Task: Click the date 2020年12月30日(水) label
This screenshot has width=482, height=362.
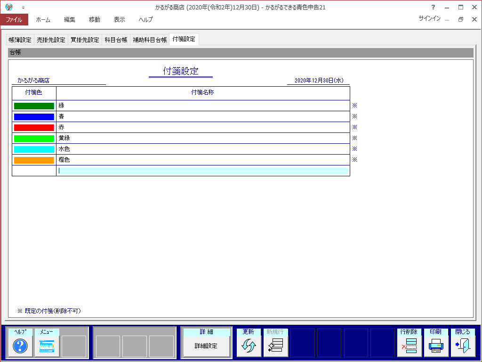Action: click(319, 81)
